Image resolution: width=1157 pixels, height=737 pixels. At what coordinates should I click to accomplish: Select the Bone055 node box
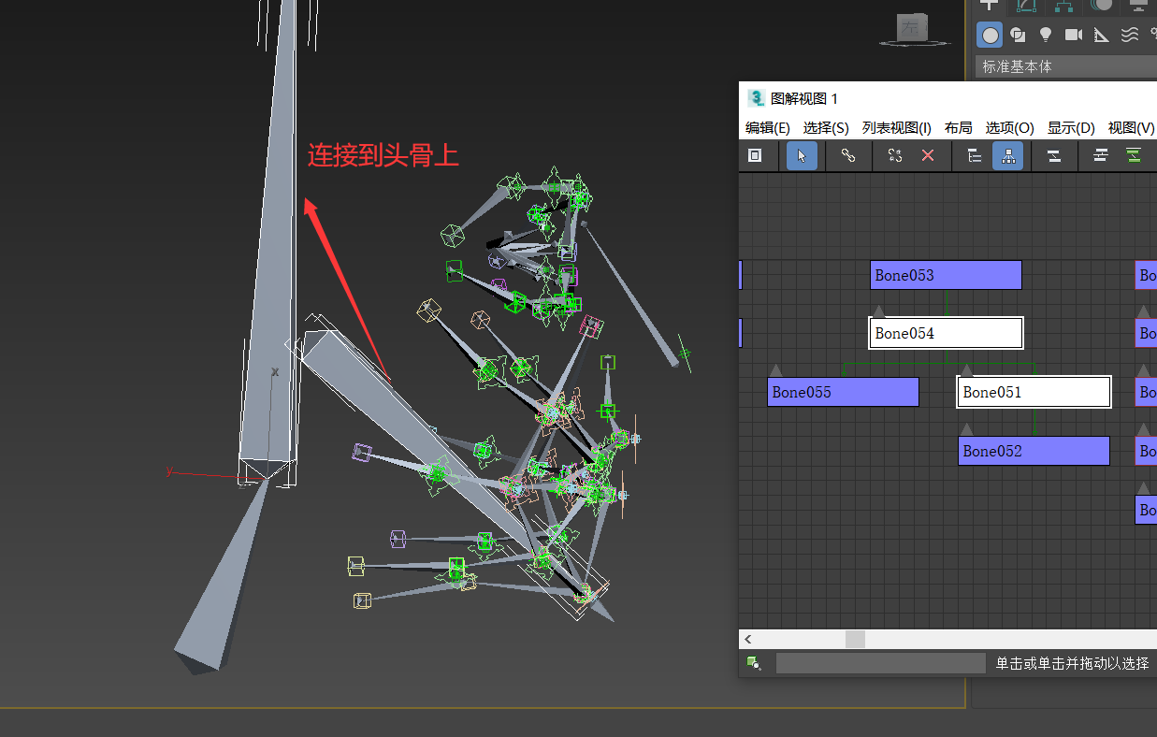[x=843, y=392]
